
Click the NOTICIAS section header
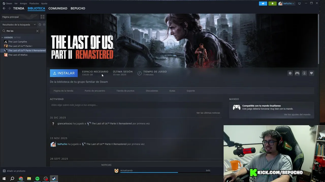[x=106, y=165]
